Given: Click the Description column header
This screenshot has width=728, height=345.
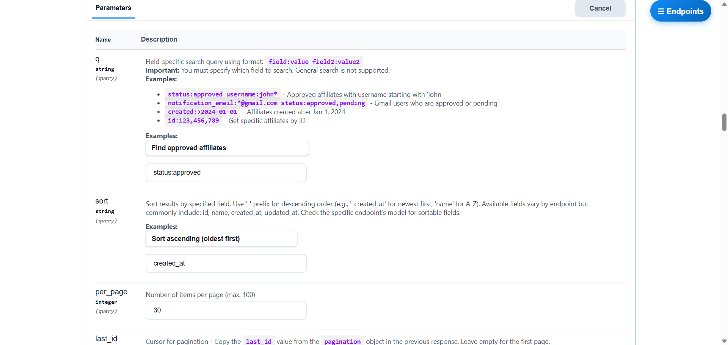Looking at the screenshot, I should [159, 39].
